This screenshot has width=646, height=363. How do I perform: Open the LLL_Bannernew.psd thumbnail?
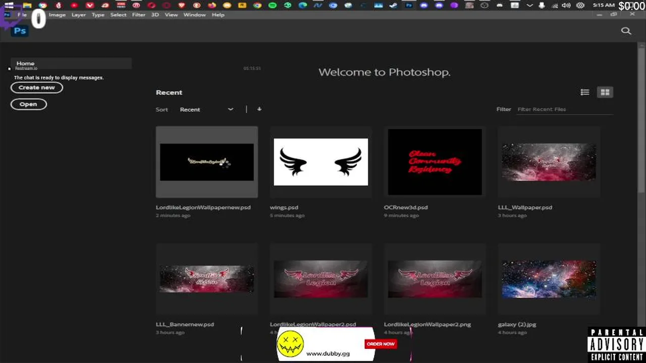pos(207,279)
